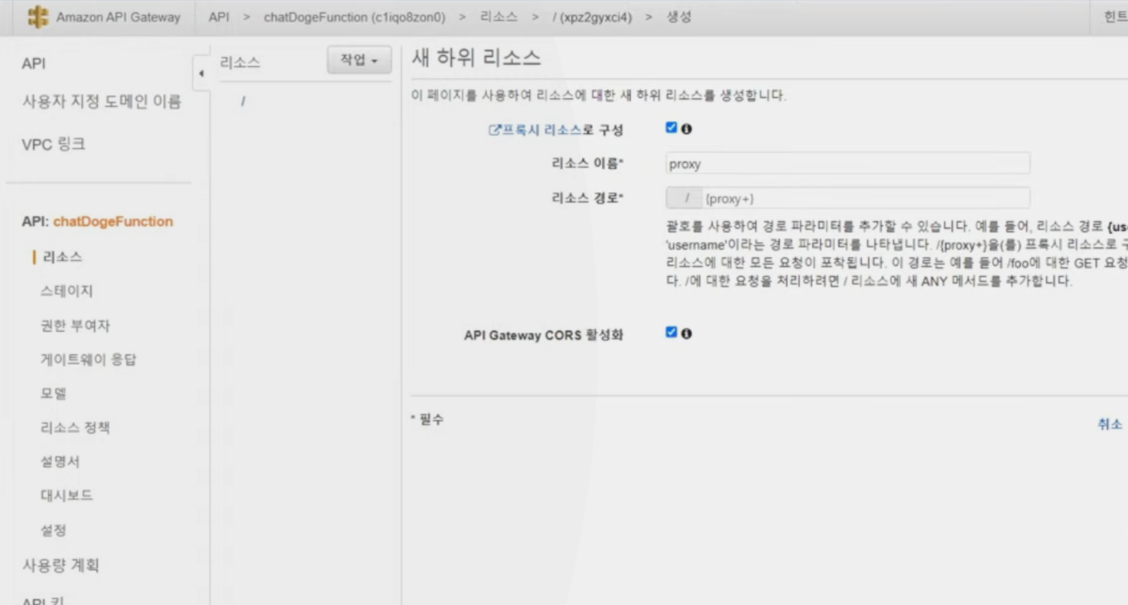Open 사용량 계획 in sidebar

(60, 565)
